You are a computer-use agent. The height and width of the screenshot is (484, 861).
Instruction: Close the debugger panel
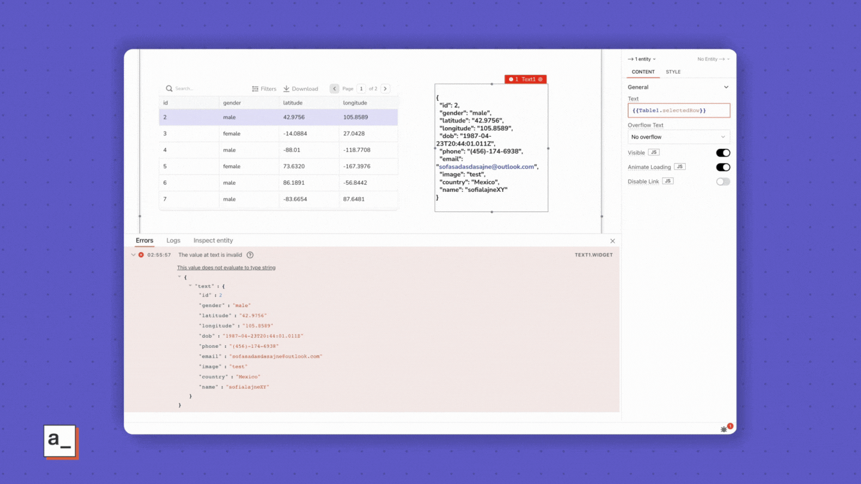[612, 241]
